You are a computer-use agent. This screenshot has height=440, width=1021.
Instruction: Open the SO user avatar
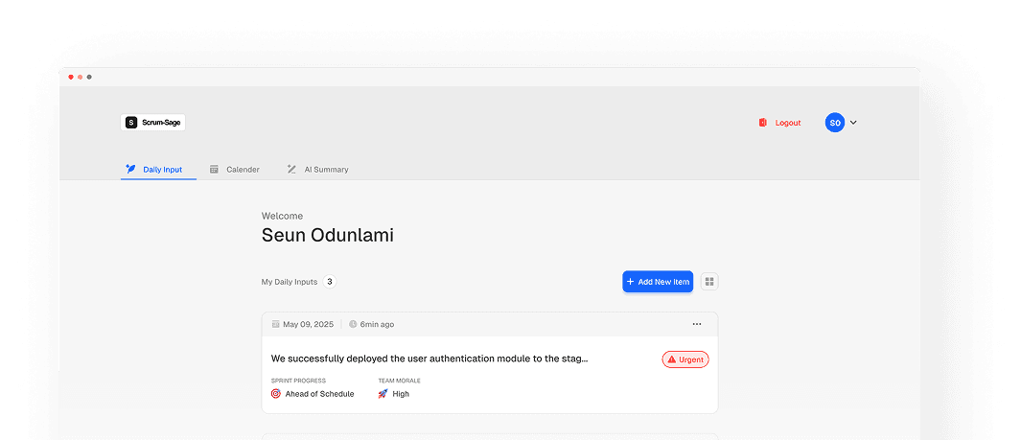[x=834, y=123]
